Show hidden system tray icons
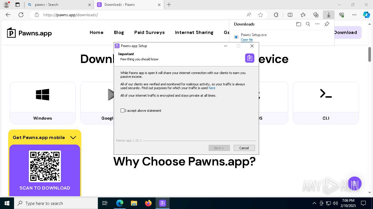373x209 pixels. pyautogui.click(x=314, y=203)
